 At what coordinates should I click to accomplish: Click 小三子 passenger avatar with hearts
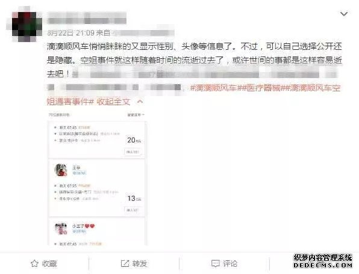pos(60,228)
